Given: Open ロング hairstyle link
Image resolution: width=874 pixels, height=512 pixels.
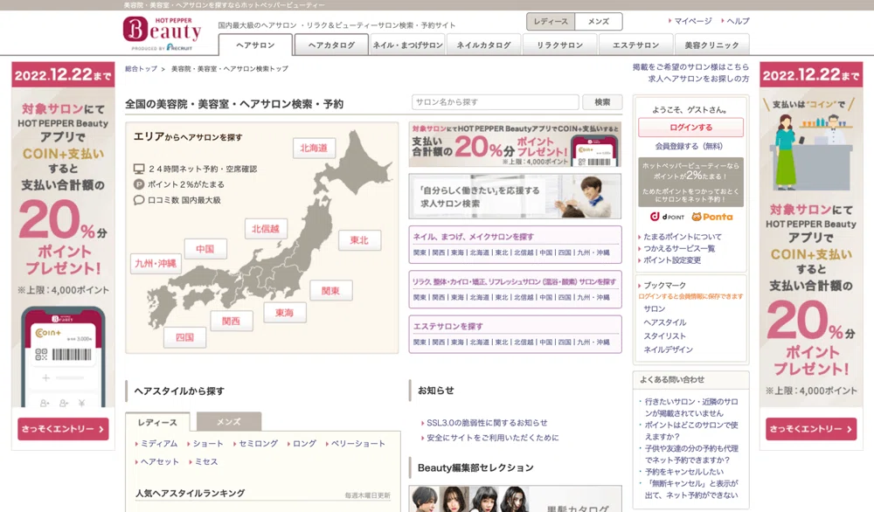Looking at the screenshot, I should click(304, 444).
